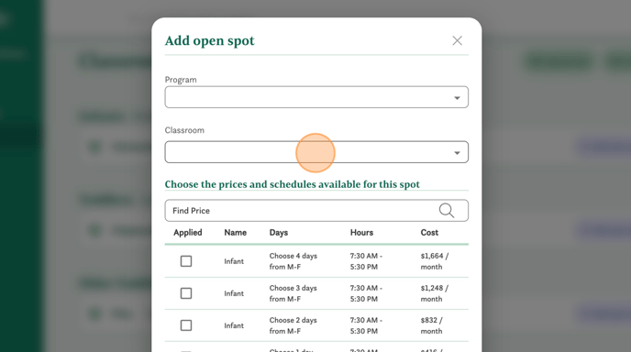Open the empty Program select field
This screenshot has width=631, height=352.
316,97
